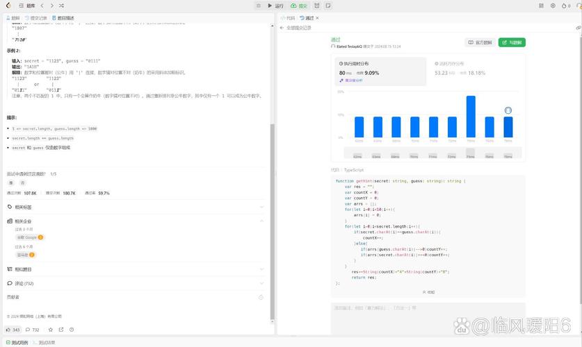Click the description panel vertical scrollbar

(x=272, y=221)
